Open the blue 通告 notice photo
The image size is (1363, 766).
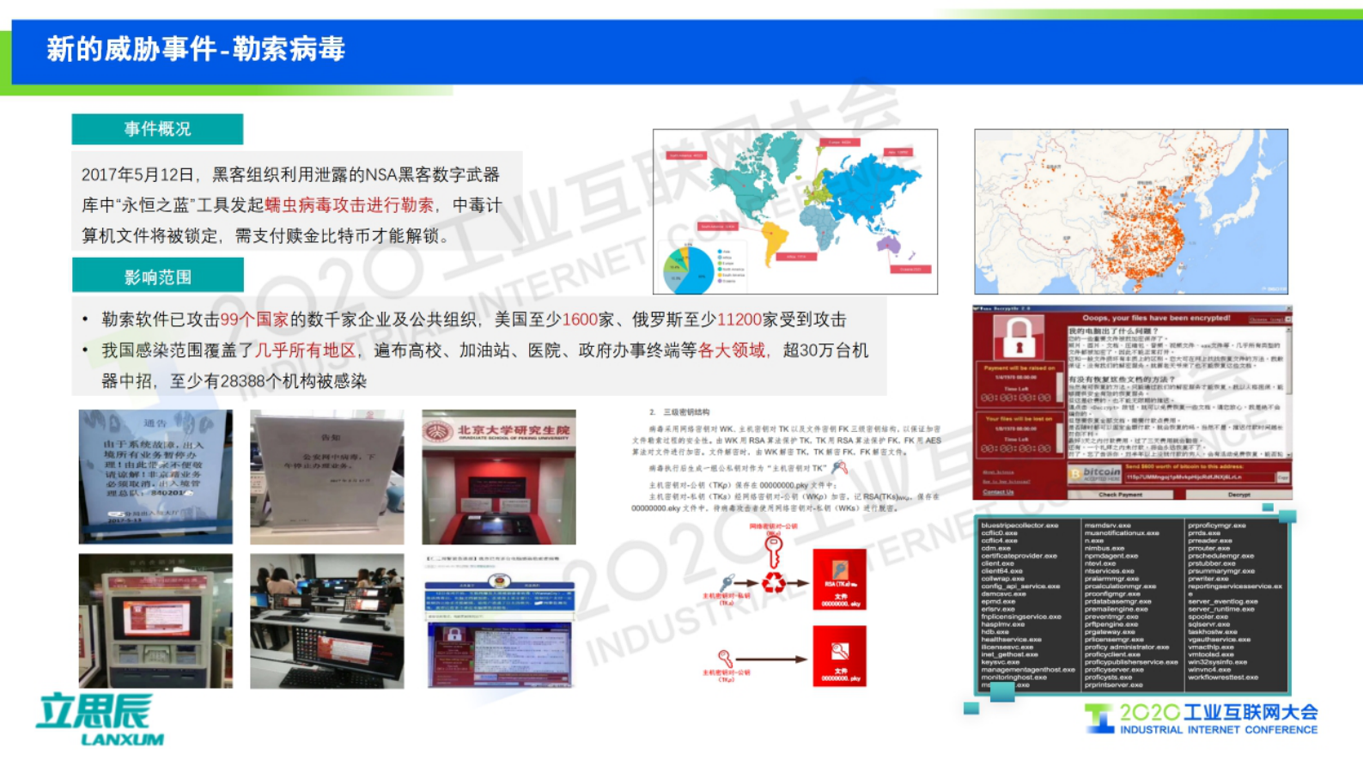coord(155,477)
